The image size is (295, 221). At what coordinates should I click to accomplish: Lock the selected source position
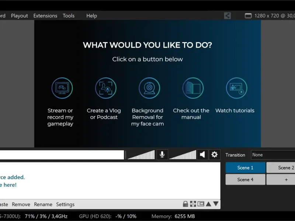pos(185,204)
